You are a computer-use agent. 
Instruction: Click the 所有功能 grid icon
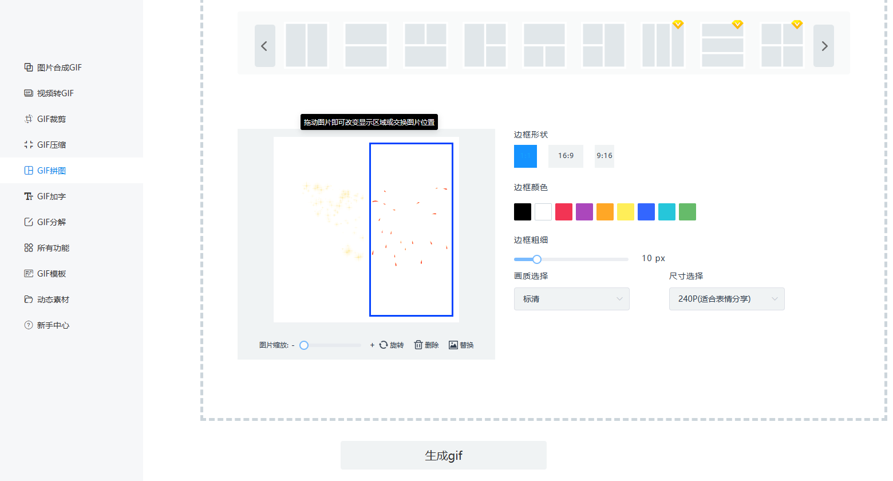[x=29, y=248]
